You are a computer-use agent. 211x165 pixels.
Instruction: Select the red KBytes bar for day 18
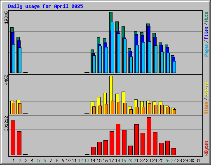pos(118,139)
